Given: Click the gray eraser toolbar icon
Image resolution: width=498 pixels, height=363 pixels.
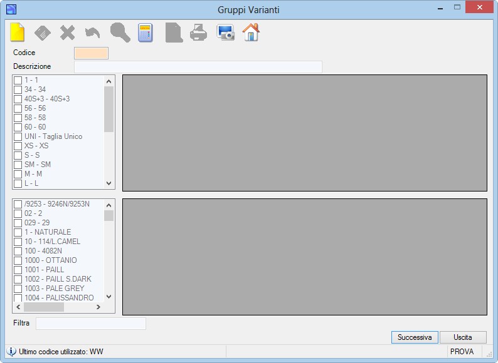Looking at the screenshot, I should click(43, 33).
